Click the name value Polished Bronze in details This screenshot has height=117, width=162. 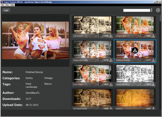pos(34,72)
